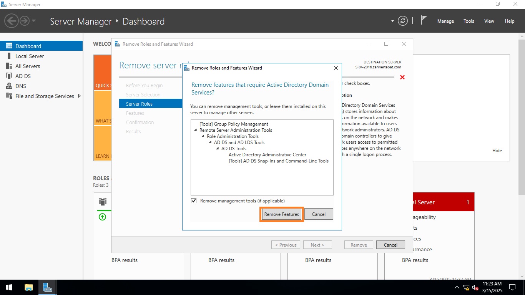Open the Notifications flag
The image size is (525, 295).
pyautogui.click(x=424, y=20)
